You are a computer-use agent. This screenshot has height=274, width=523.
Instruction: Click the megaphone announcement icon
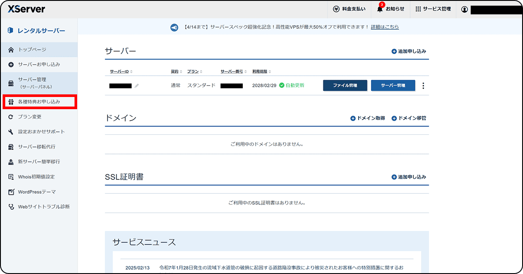tap(174, 27)
